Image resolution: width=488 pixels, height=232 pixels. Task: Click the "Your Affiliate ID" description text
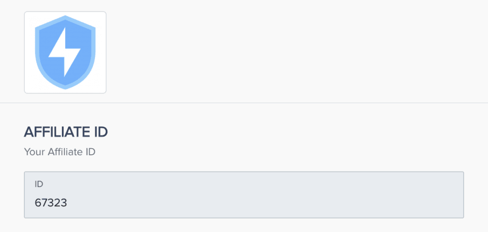(x=60, y=152)
